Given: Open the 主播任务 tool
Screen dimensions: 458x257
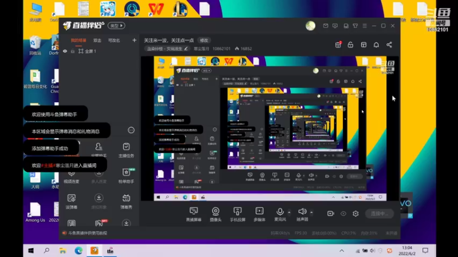Looking at the screenshot, I should [x=126, y=150].
